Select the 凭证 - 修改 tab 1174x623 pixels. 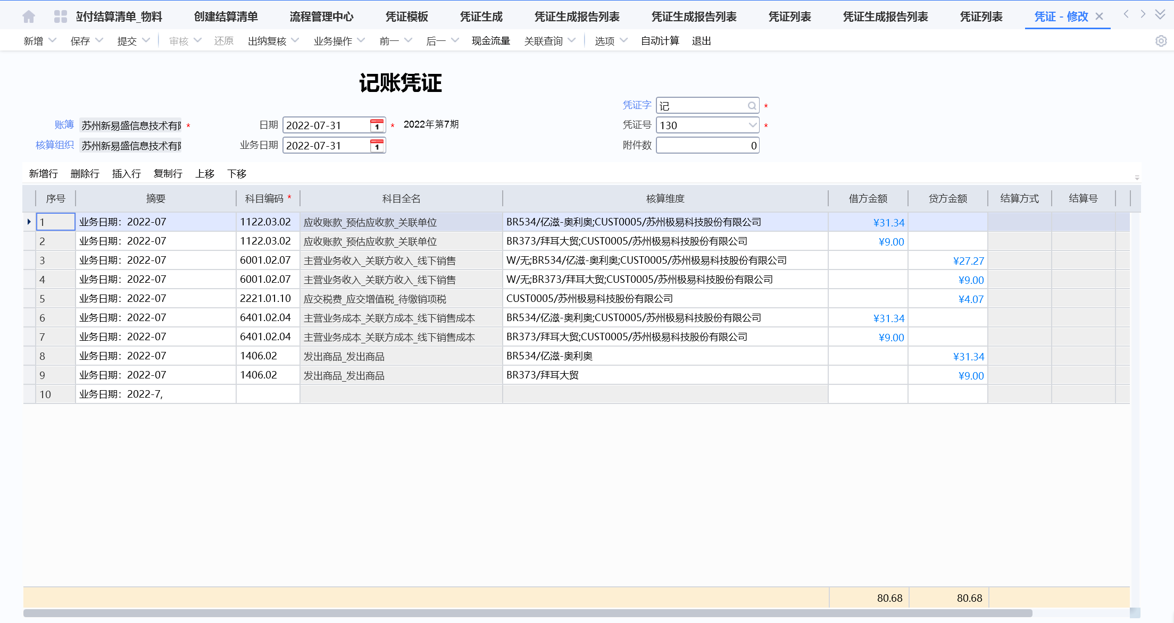1061,16
